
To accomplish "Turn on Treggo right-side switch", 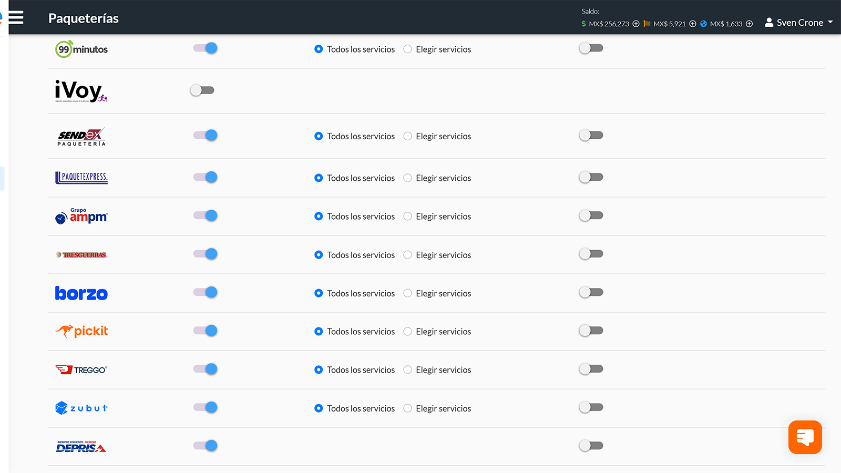I will point(591,369).
